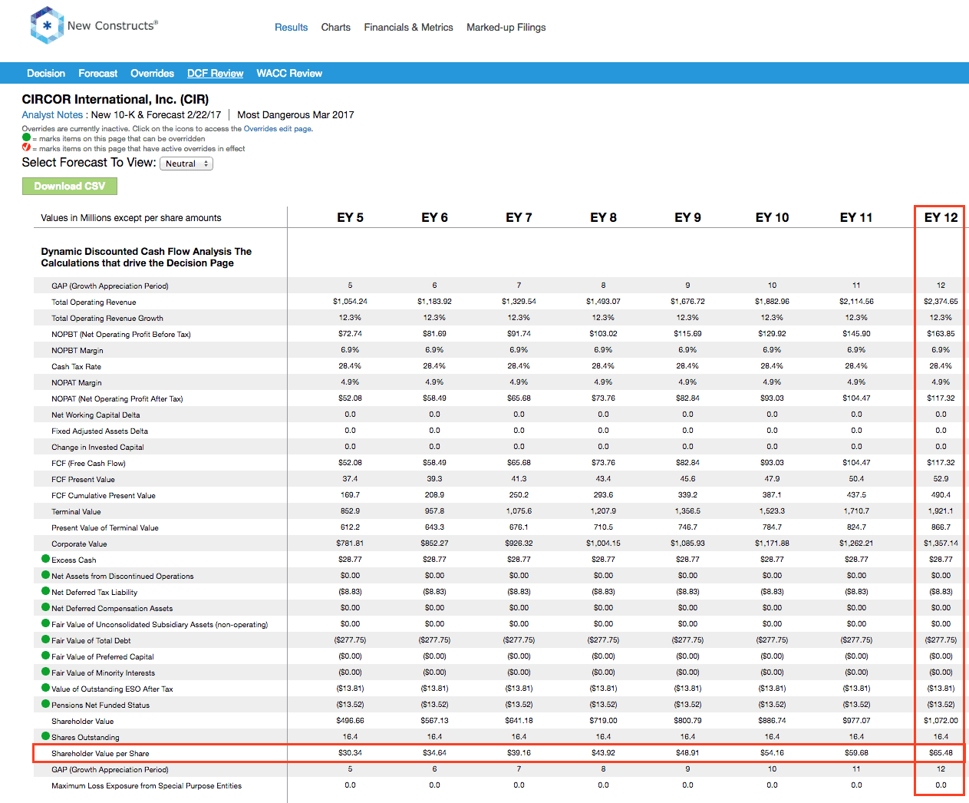
Task: Click the FCF (Free Cash Flow) label
Action: [88, 463]
